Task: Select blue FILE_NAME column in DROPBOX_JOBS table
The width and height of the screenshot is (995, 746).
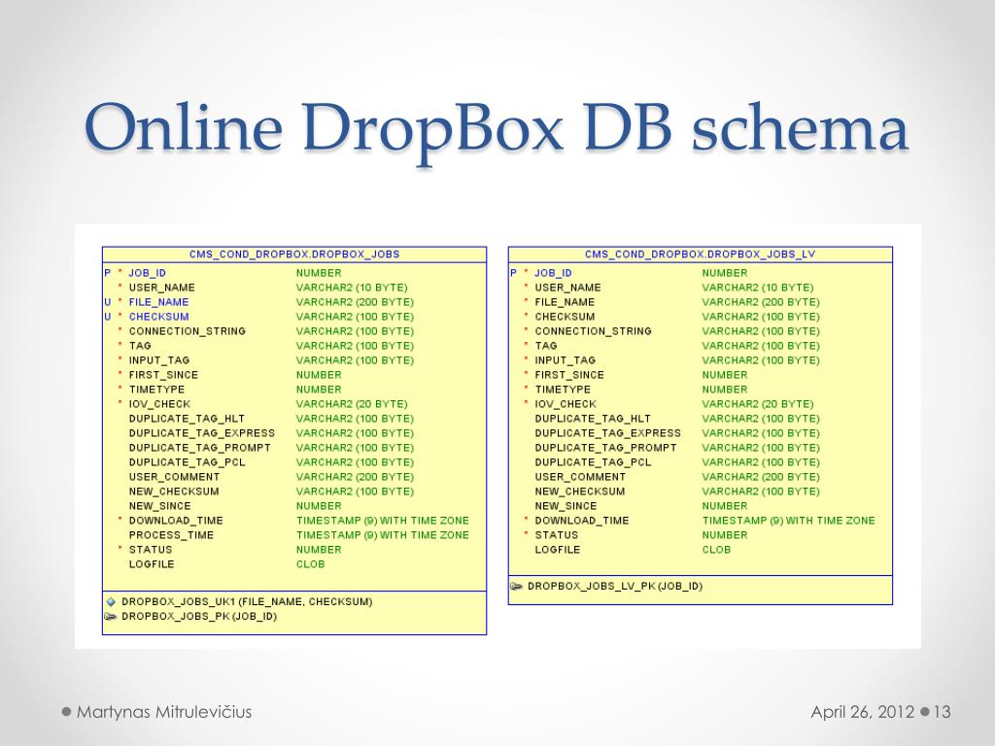Action: coord(158,302)
